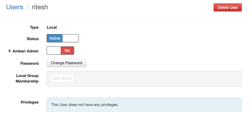Click the Type field label
The image size is (252, 118).
coord(34,27)
